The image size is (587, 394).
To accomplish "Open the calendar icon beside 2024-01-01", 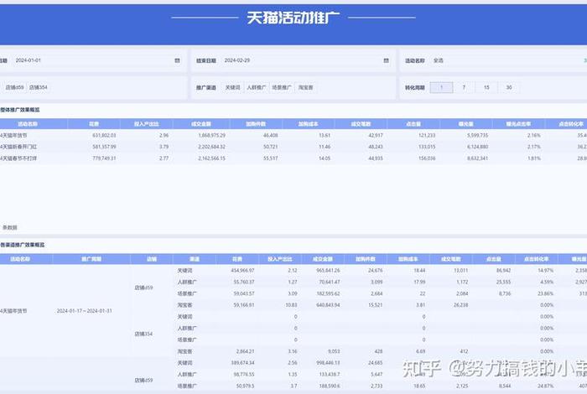I will click(177, 60).
